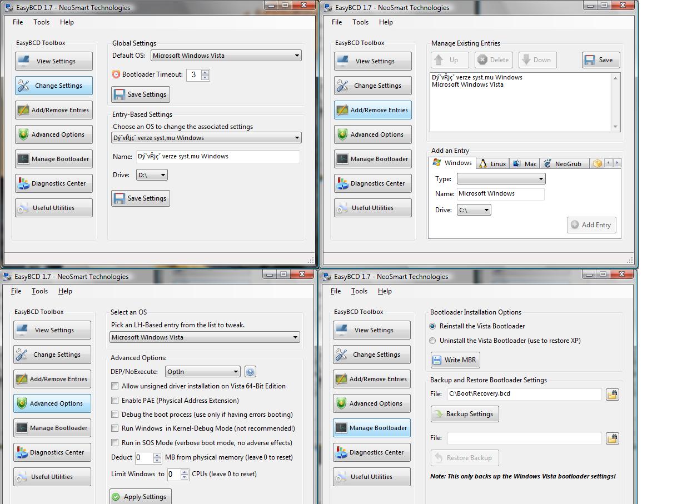Open Advanced Options in top-right window

pyautogui.click(x=373, y=134)
